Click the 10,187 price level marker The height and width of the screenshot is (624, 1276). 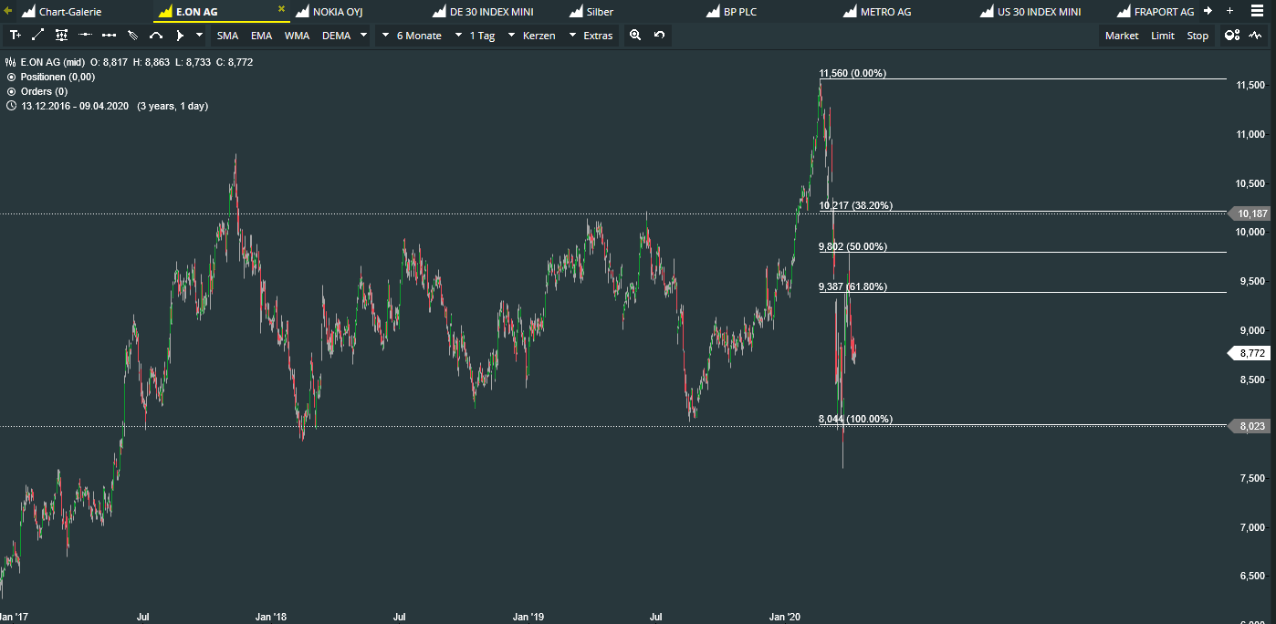1249,214
